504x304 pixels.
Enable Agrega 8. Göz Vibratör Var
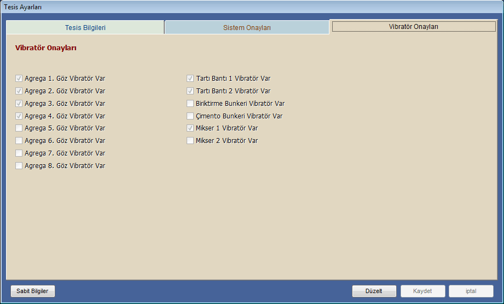(19, 166)
